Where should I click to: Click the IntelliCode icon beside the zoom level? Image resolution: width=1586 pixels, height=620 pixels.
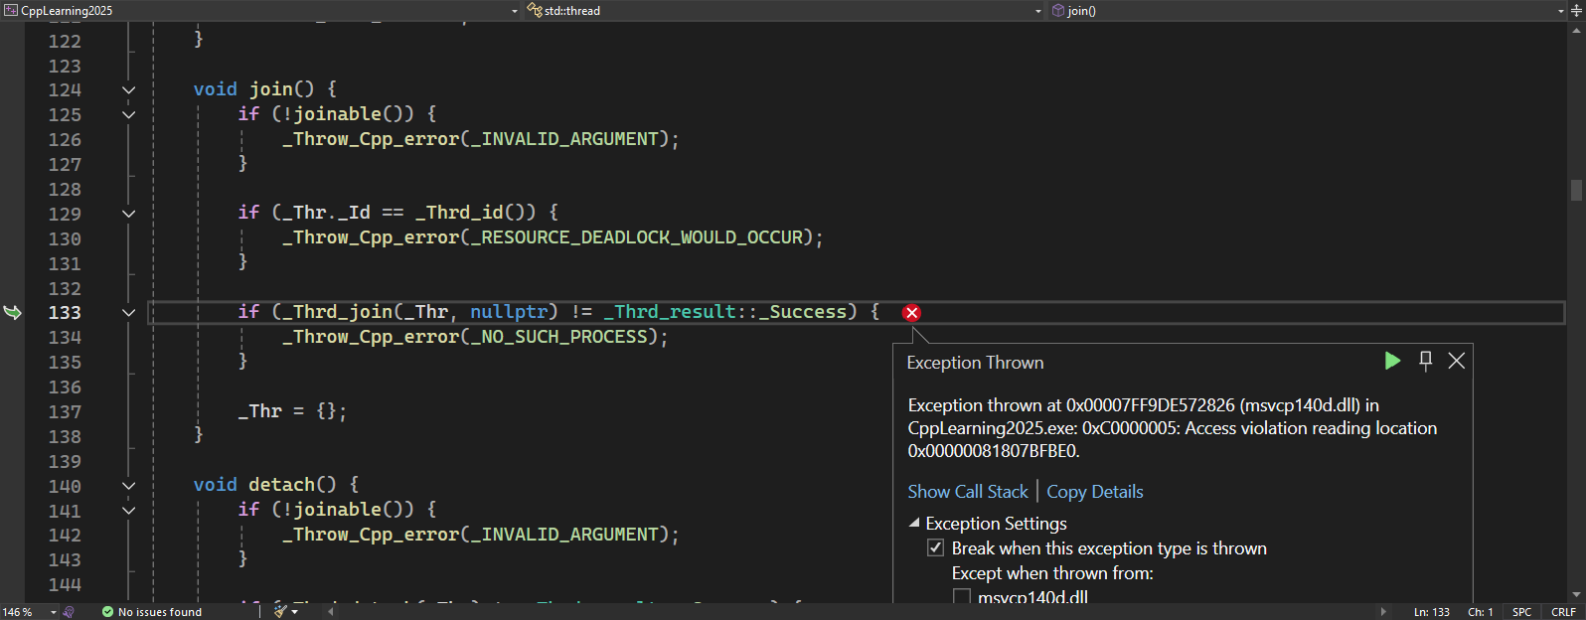[x=69, y=612]
